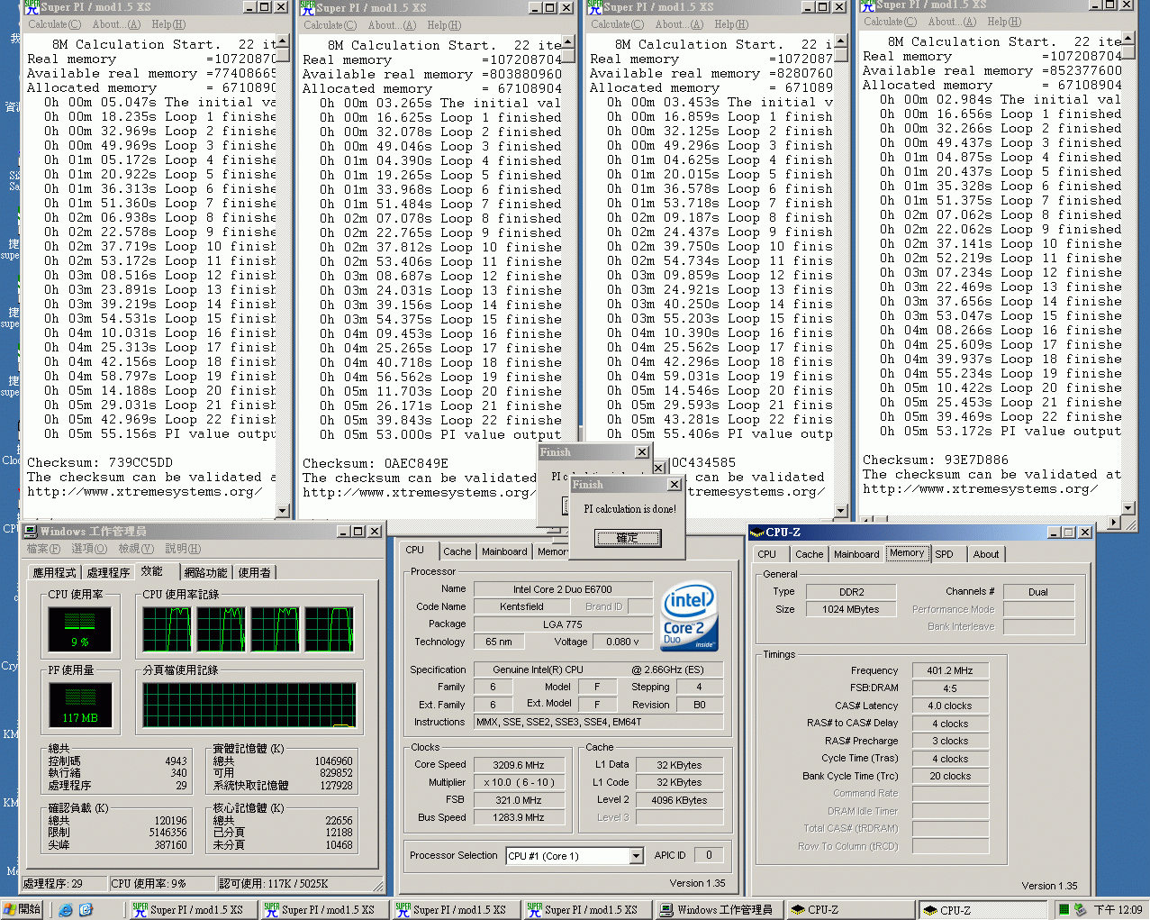The width and height of the screenshot is (1150, 920).
Task: Click the Intel Core 2 Duo logo
Action: pos(689,616)
